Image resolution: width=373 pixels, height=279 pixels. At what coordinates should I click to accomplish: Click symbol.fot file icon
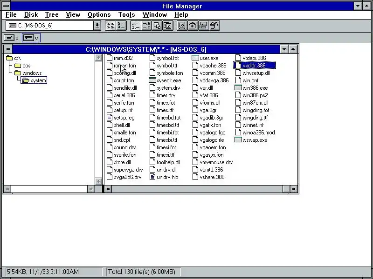click(x=152, y=58)
